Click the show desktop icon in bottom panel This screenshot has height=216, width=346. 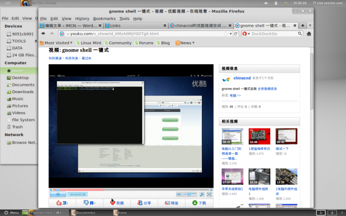click(25, 213)
